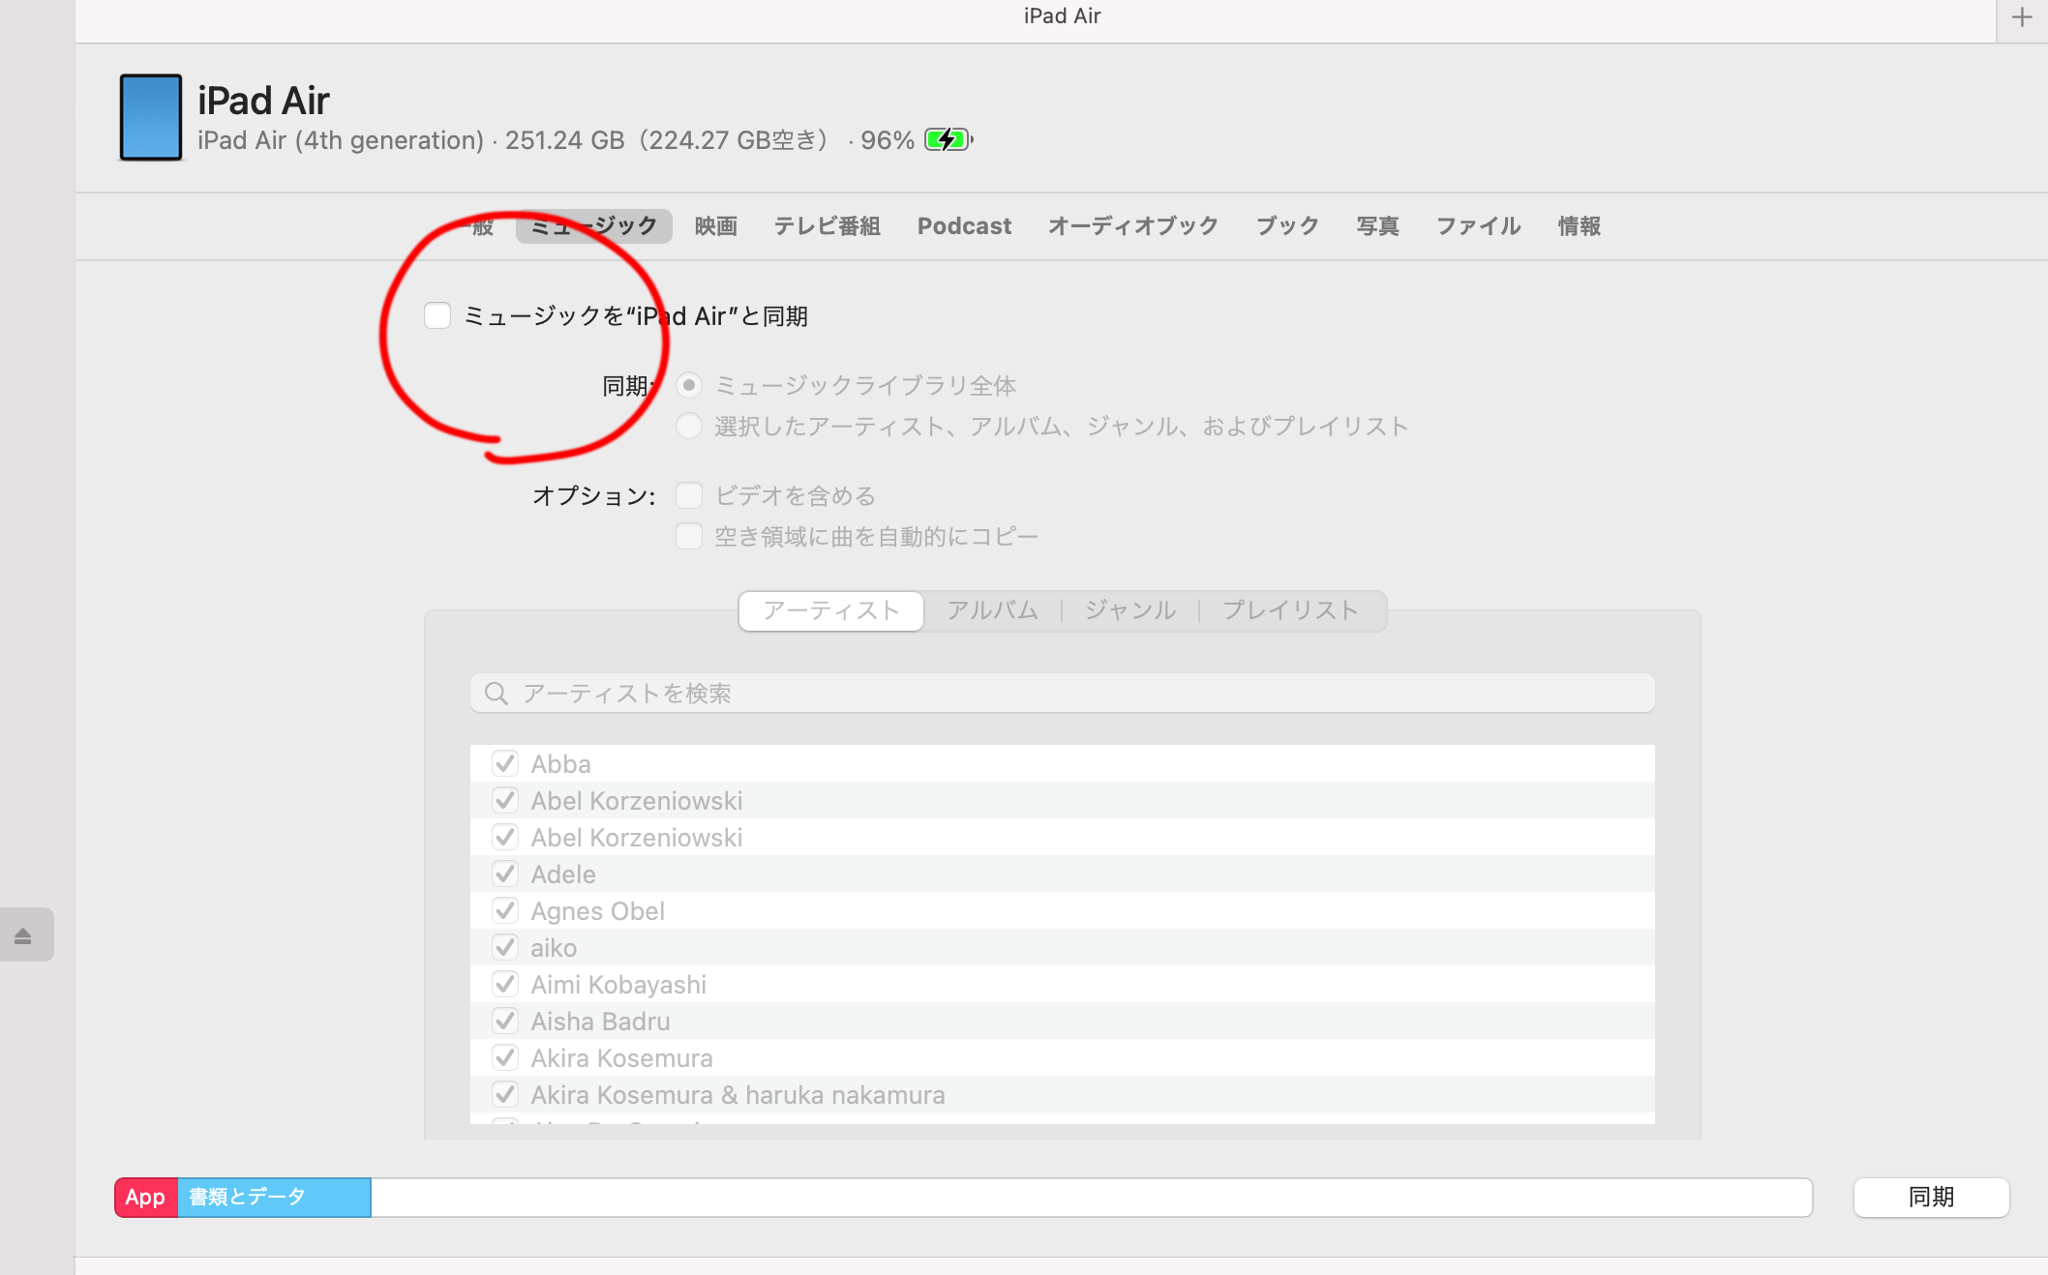
Task: Switch to the 写真 tab
Action: (x=1377, y=226)
